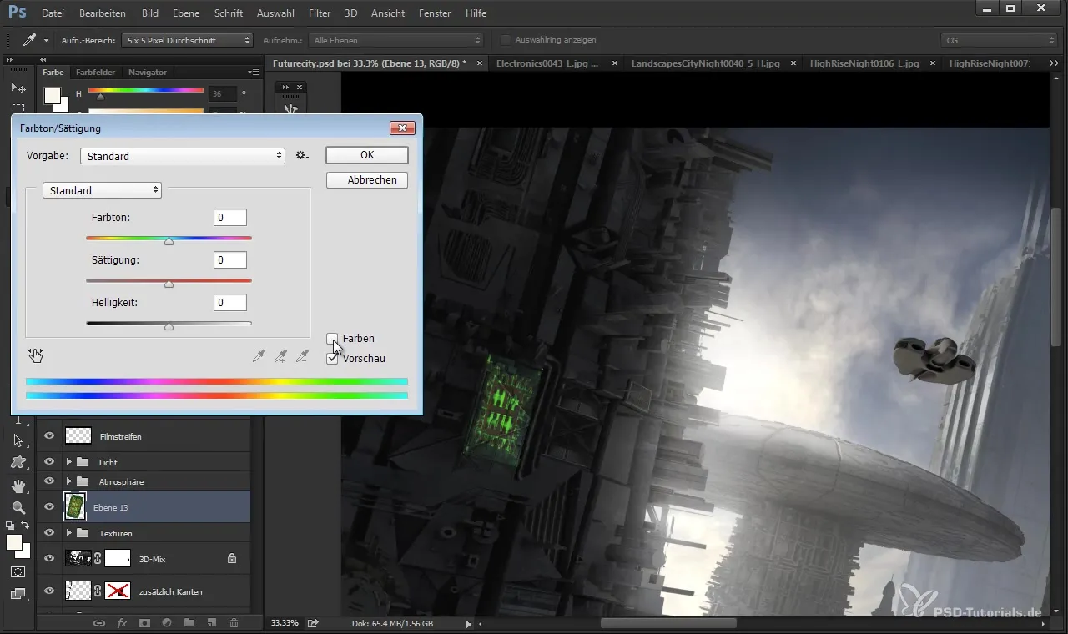Viewport: 1068px width, 634px height.
Task: Hide the Ebene 13 layer
Action: point(49,507)
